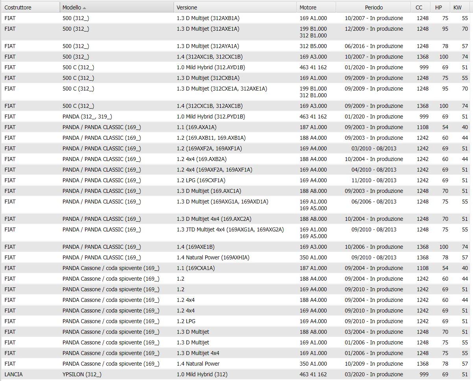
Task: Select 1.4 Natural Power (169AXHIA) version
Action: pos(213,257)
